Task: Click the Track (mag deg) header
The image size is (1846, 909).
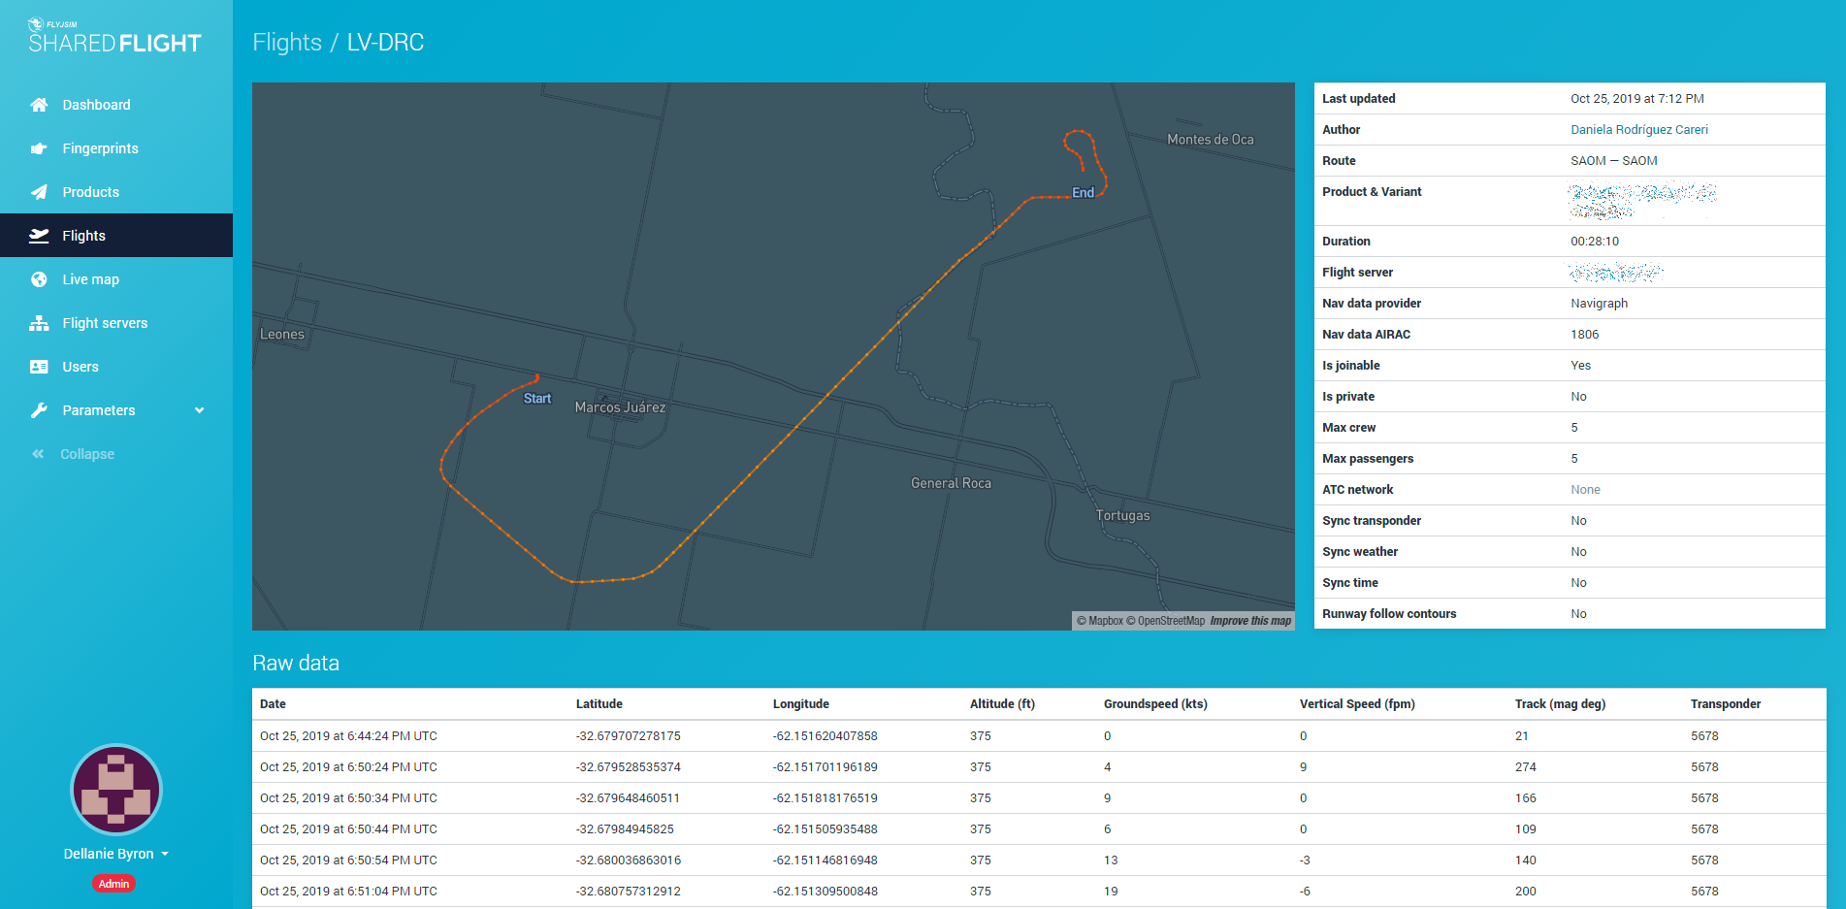Action: 1560,704
